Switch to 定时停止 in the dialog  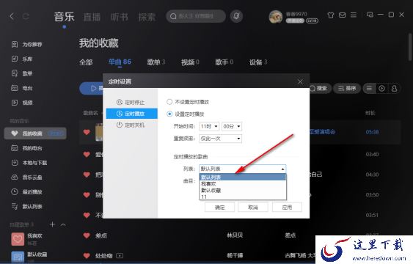tap(132, 102)
